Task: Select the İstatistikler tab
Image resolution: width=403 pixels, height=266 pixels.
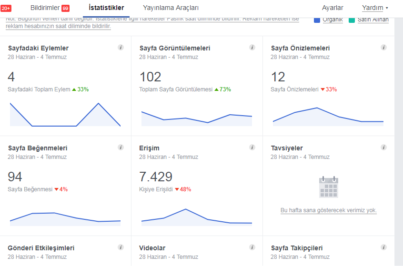Action: pyautogui.click(x=106, y=8)
